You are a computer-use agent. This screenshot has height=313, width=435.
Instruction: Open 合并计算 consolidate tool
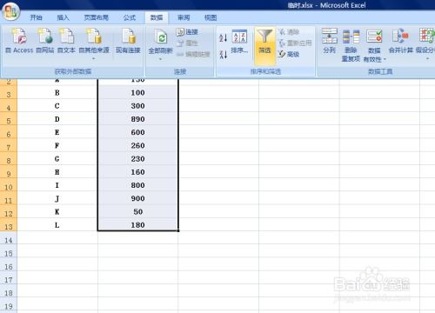tap(401, 41)
